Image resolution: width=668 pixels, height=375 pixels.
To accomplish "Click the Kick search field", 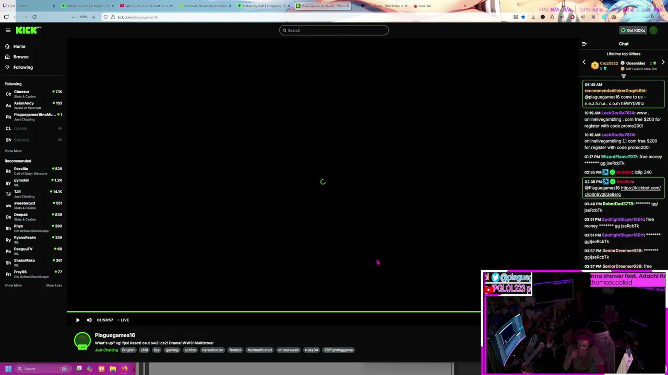I will tap(334, 30).
